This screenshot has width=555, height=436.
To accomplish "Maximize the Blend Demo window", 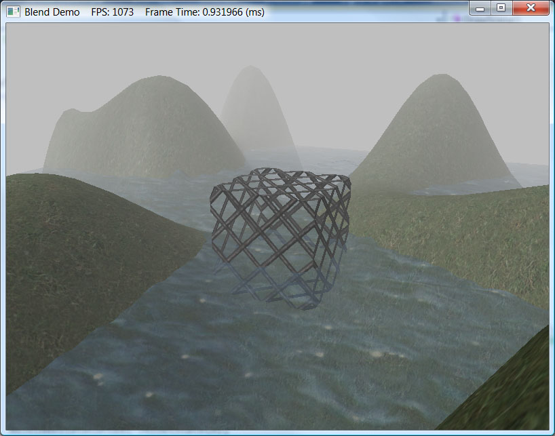I will 501,7.
